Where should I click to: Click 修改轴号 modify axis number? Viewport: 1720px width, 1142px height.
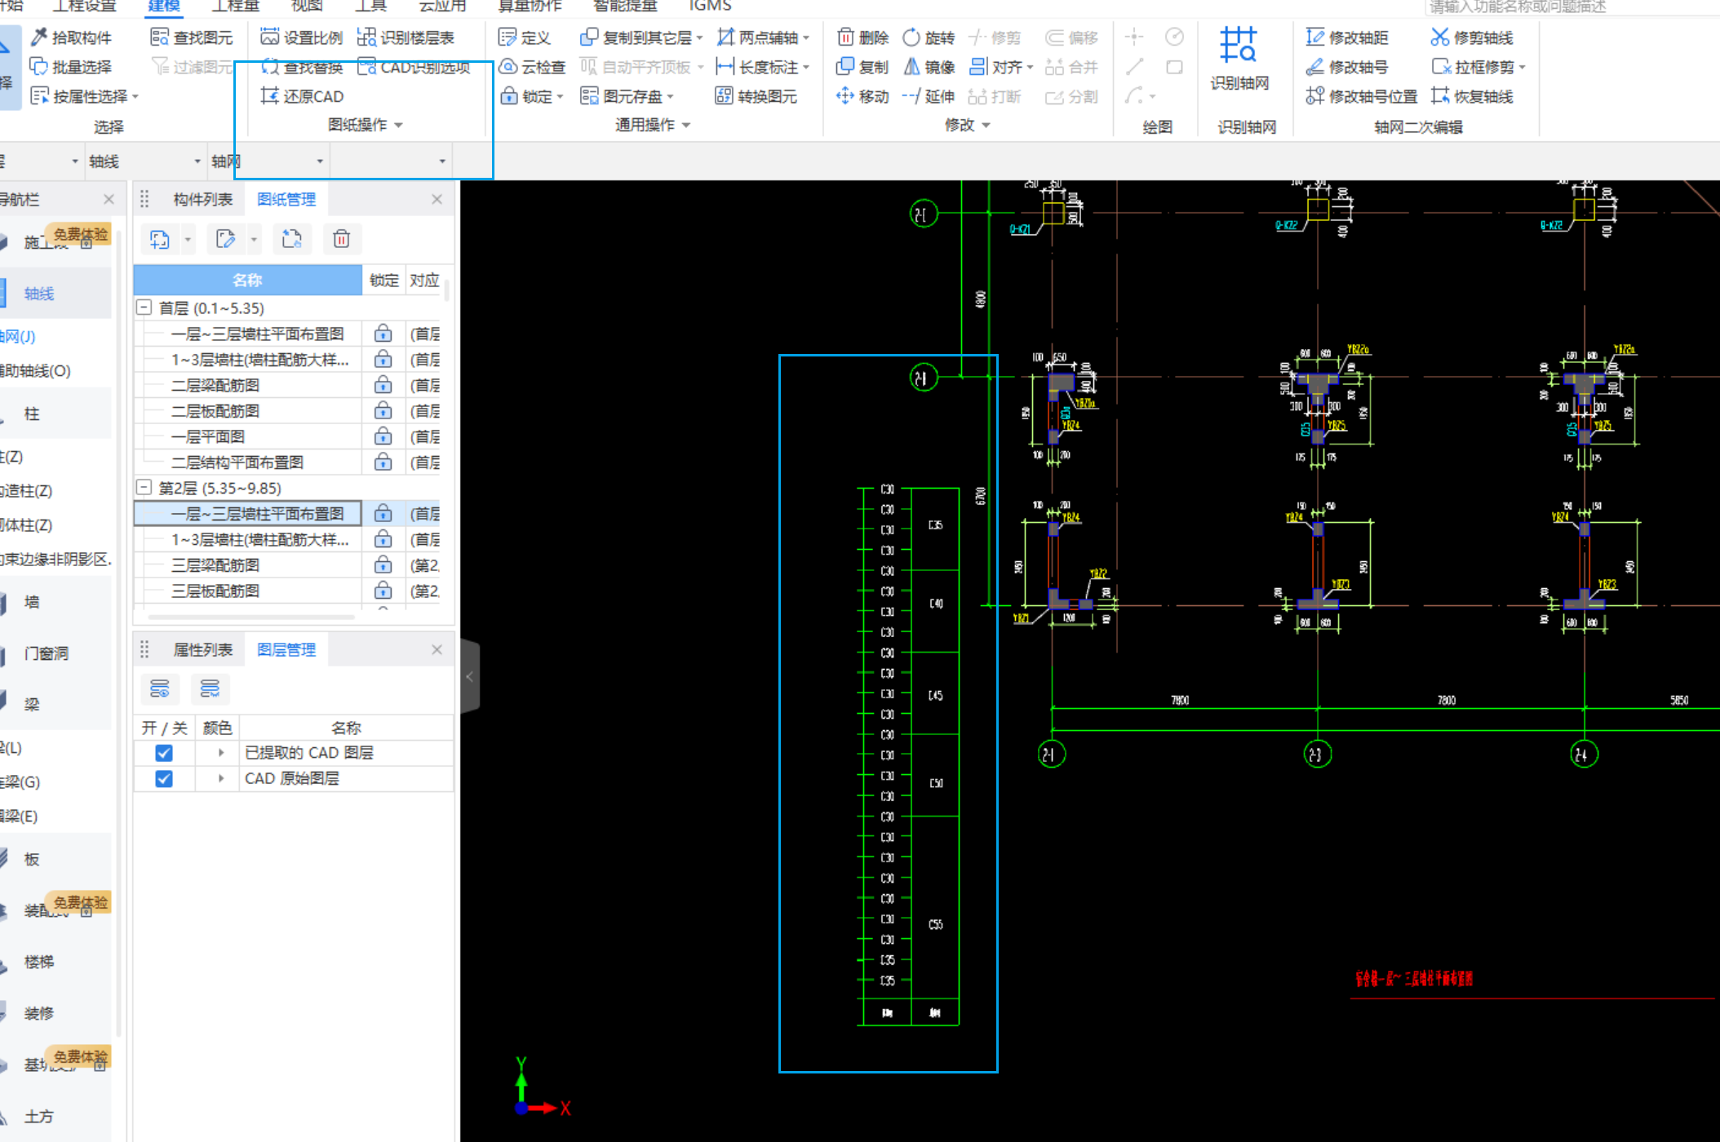1347,67
